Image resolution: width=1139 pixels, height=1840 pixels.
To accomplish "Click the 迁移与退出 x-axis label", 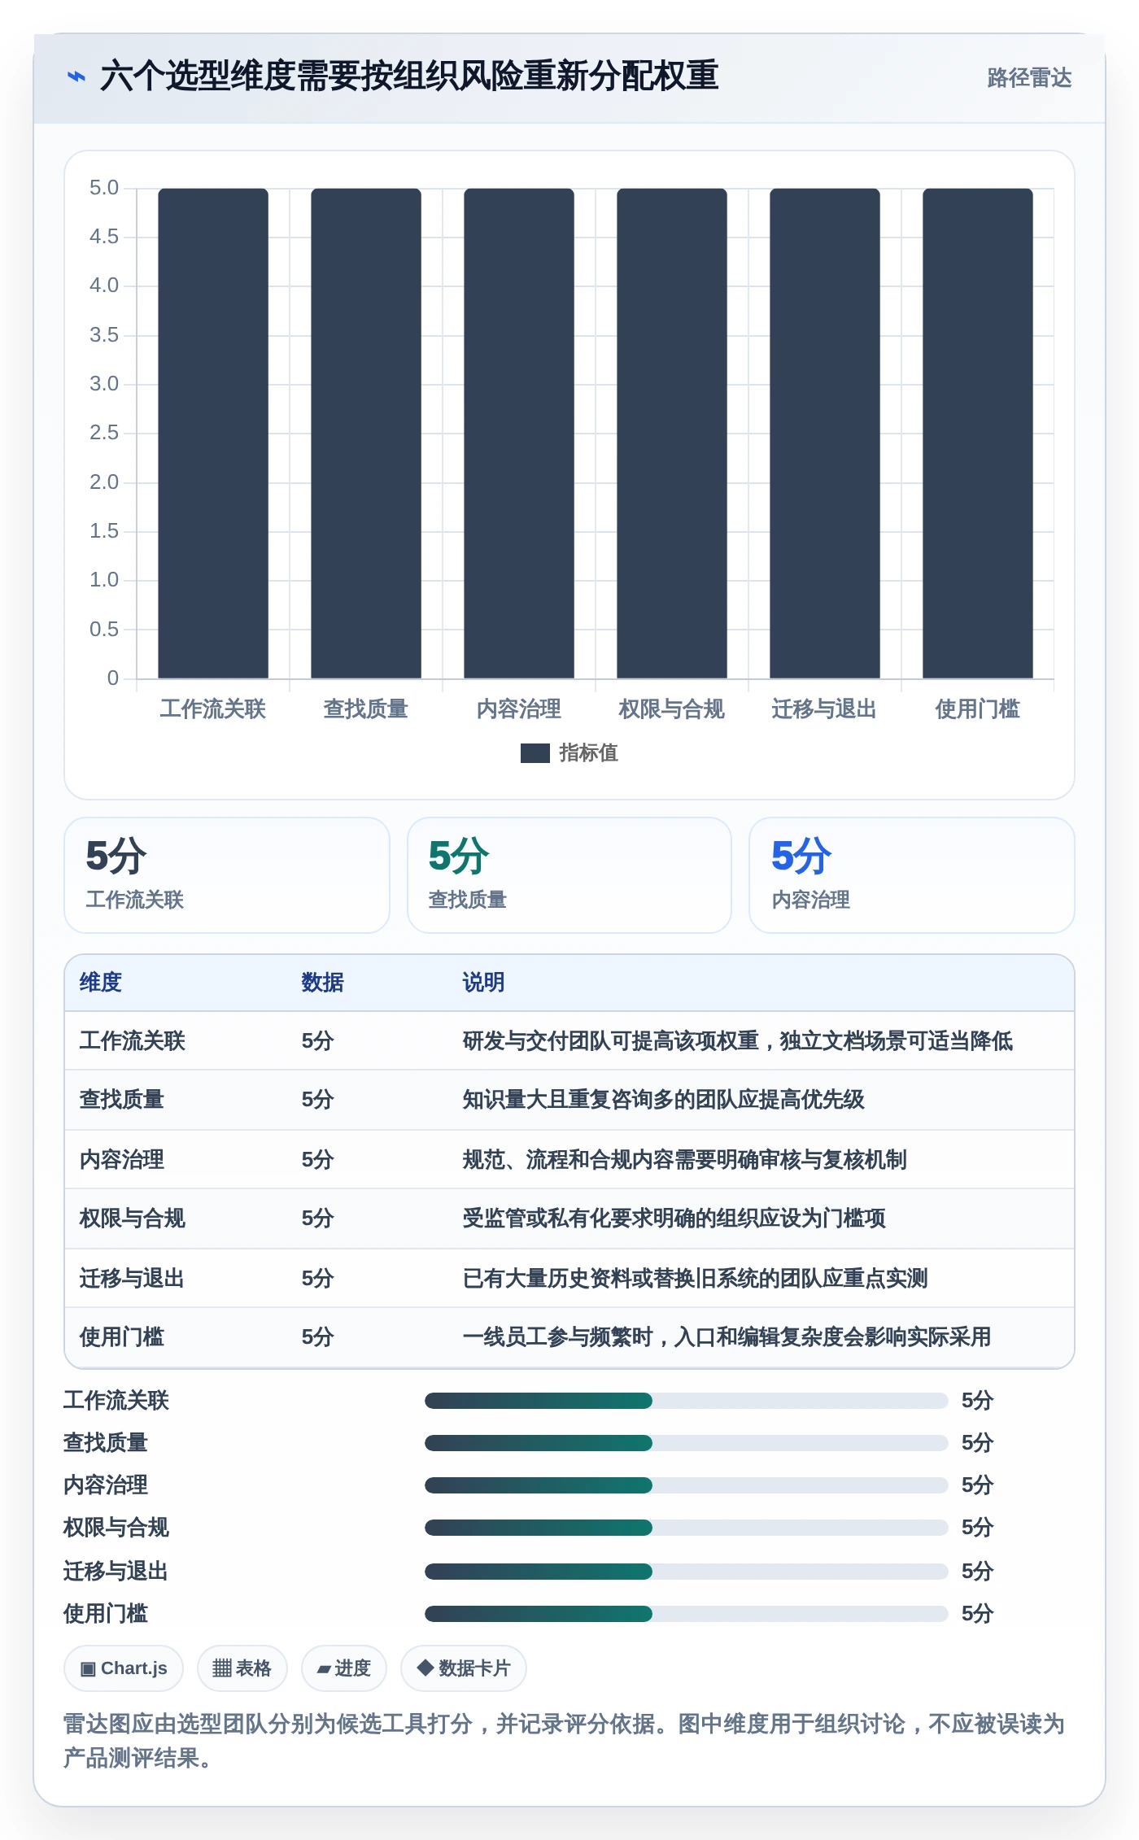I will click(x=825, y=709).
